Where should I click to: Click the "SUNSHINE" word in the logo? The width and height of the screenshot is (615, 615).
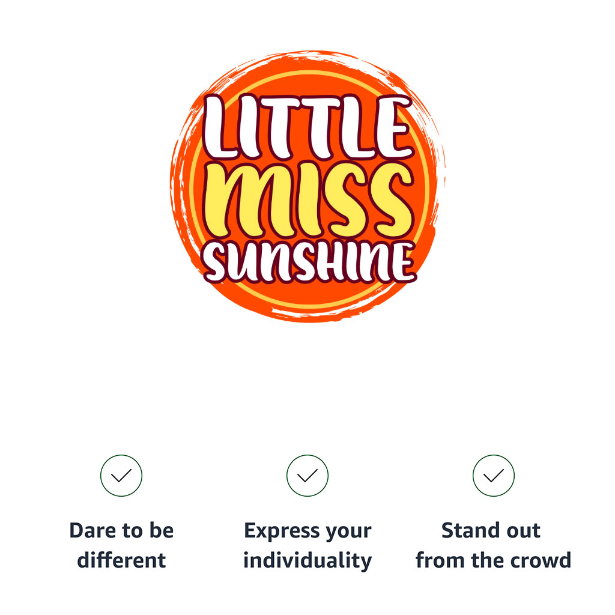click(307, 263)
